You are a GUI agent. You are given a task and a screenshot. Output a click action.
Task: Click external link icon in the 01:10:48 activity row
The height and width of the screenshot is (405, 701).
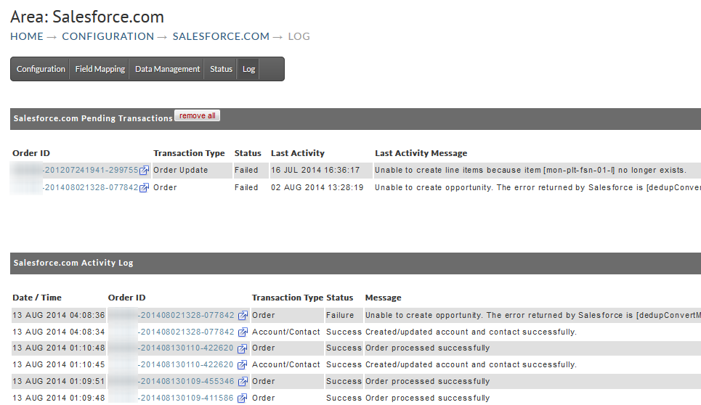(242, 348)
